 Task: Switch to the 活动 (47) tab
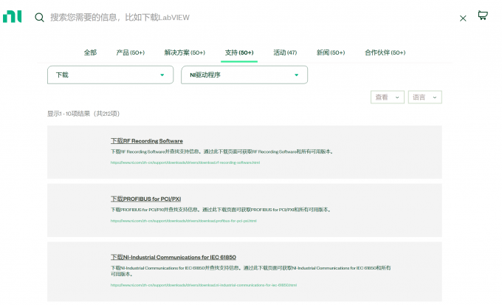click(285, 52)
